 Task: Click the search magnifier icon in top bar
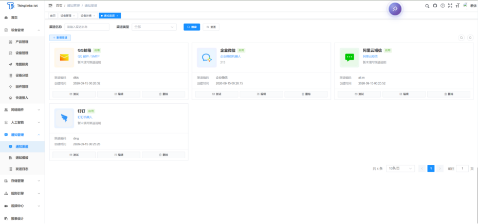coord(427,6)
